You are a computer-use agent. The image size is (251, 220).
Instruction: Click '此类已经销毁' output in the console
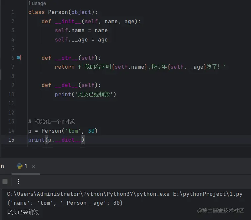pos(23,212)
